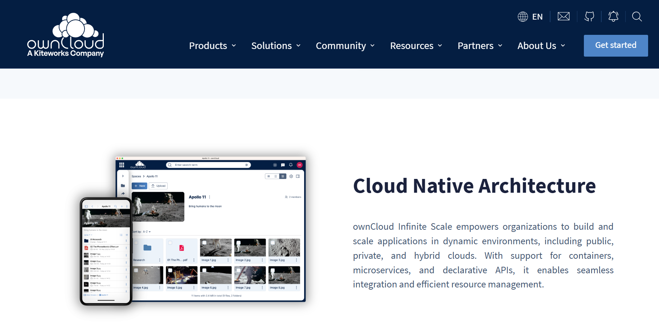Open the GitHub icon link
The height and width of the screenshot is (327, 659).
589,16
